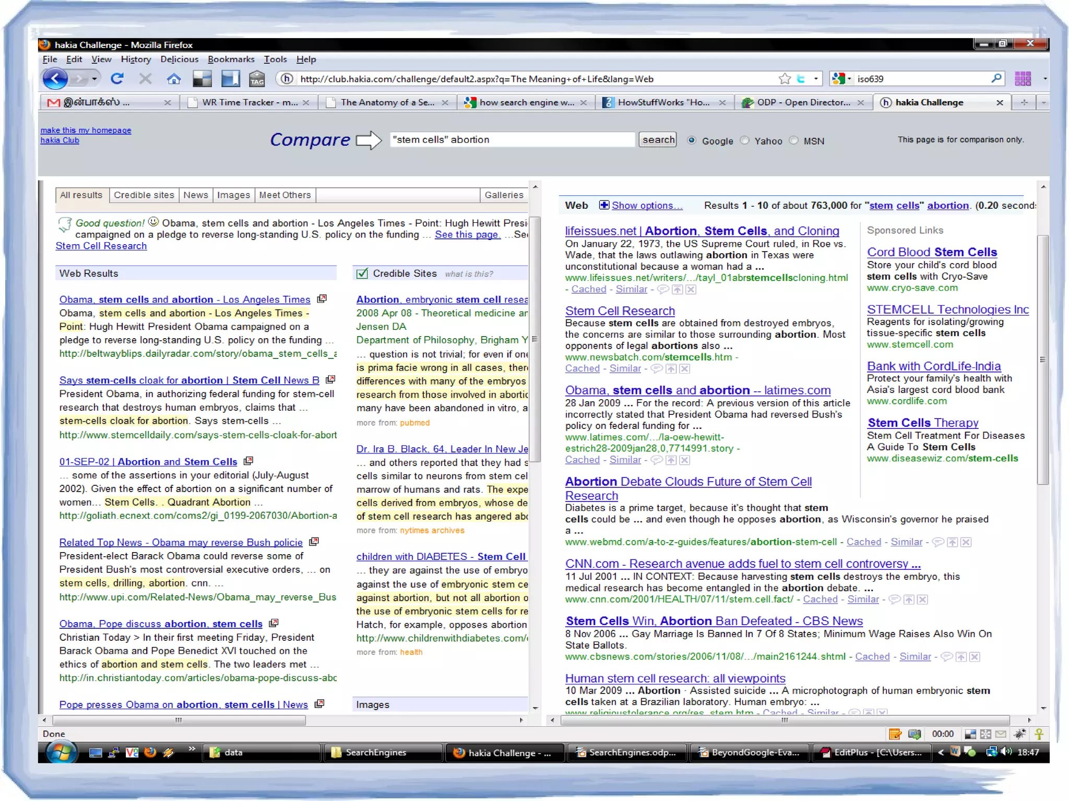Open the dropdown arrow after the purple grid icon
This screenshot has width=1069, height=801.
(x=1044, y=79)
